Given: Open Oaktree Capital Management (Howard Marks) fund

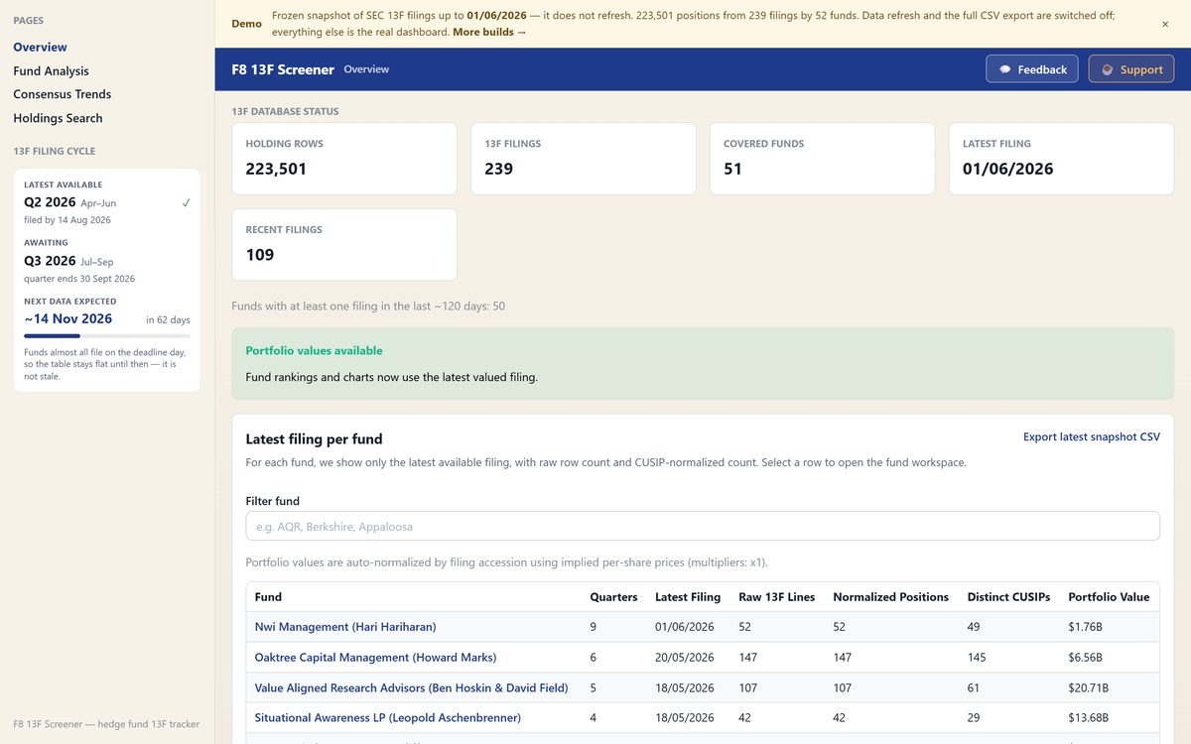Looking at the screenshot, I should coord(375,657).
